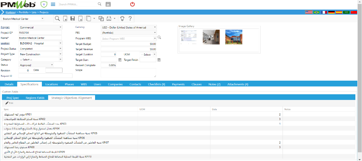
Task: Switch language using the Brazil flag
Action: tap(316, 12)
